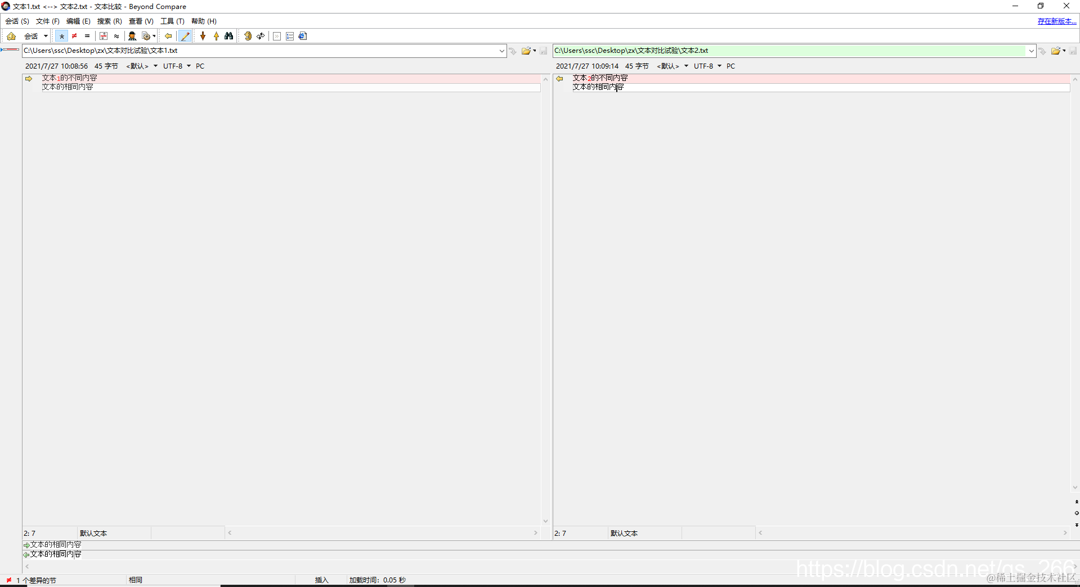The image size is (1080, 587).
Task: Toggle Show Context lines button
Action: (x=104, y=36)
